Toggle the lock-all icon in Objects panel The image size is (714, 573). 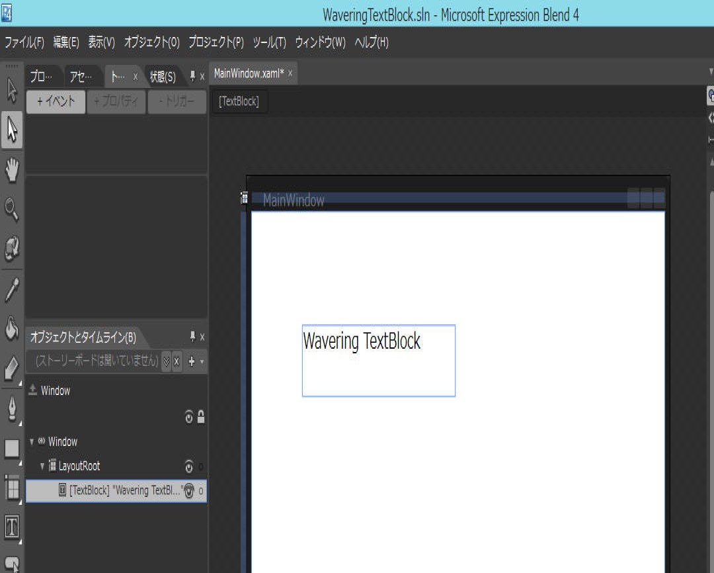coord(201,418)
